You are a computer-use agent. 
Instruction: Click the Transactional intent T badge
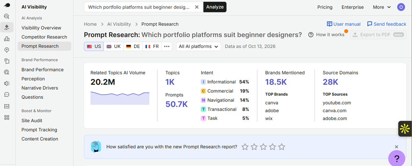click(203, 109)
